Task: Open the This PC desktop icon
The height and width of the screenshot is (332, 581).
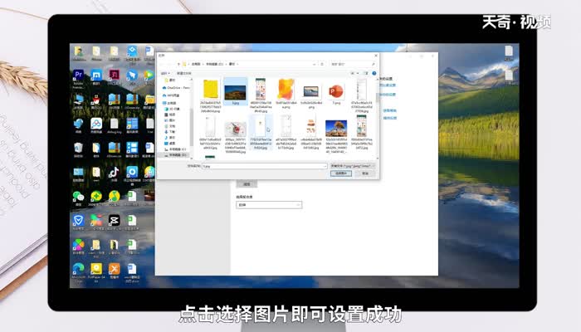Action: tap(78, 100)
